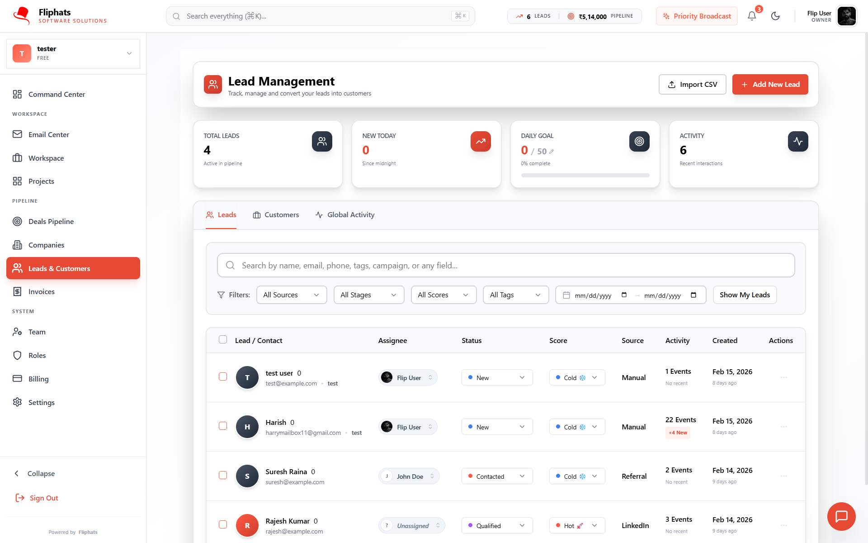Click the daily goal progress bar

click(585, 175)
